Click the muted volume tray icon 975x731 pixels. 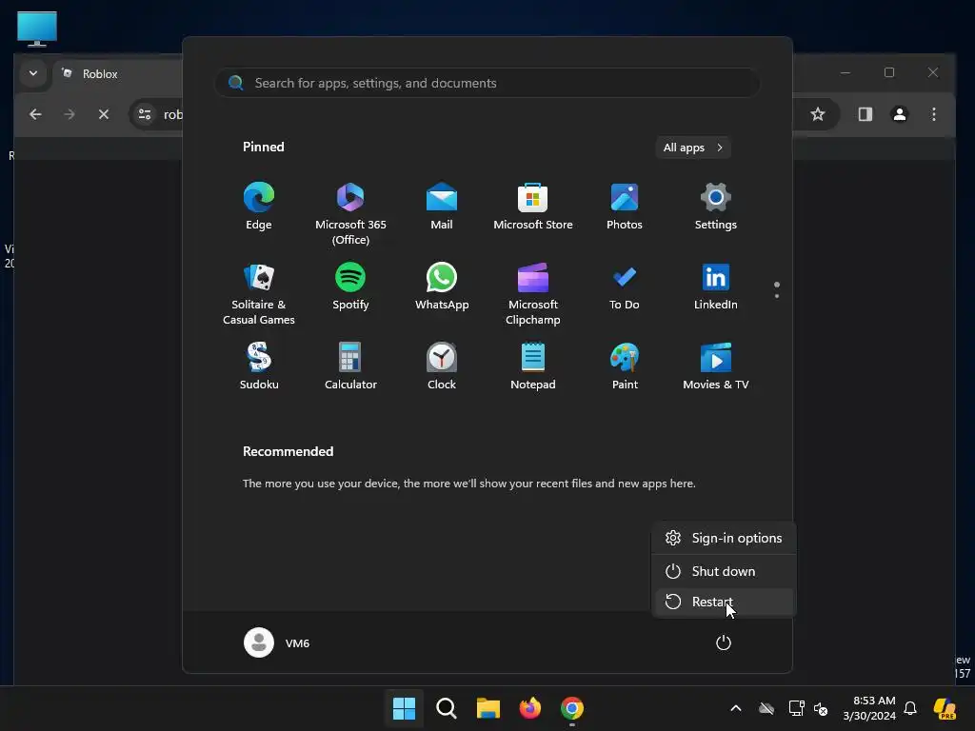(821, 708)
